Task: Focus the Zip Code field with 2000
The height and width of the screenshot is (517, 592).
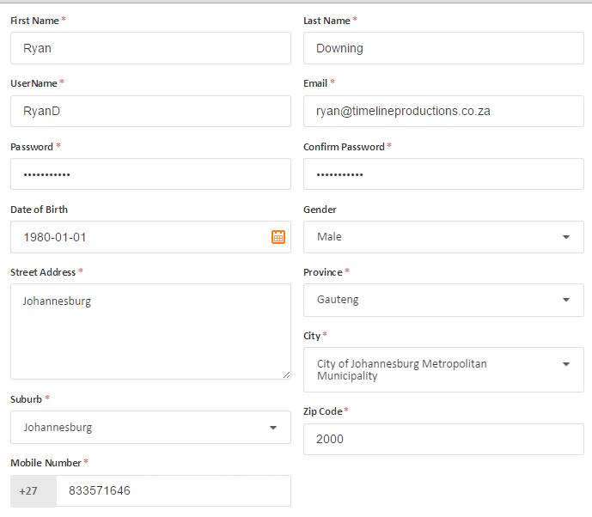Action: [x=442, y=439]
